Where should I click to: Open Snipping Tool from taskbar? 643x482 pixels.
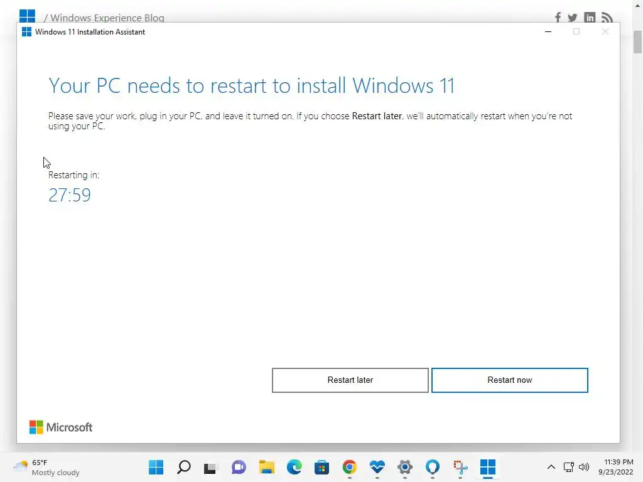pyautogui.click(x=460, y=467)
